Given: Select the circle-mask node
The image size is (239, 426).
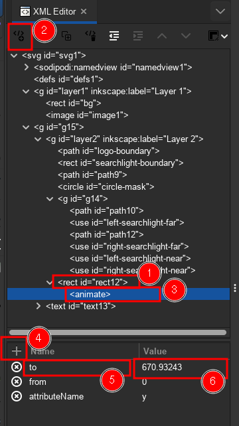Looking at the screenshot, I should (x=106, y=187).
